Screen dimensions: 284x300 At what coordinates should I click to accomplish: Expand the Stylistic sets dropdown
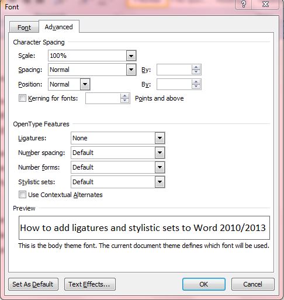pos(160,182)
